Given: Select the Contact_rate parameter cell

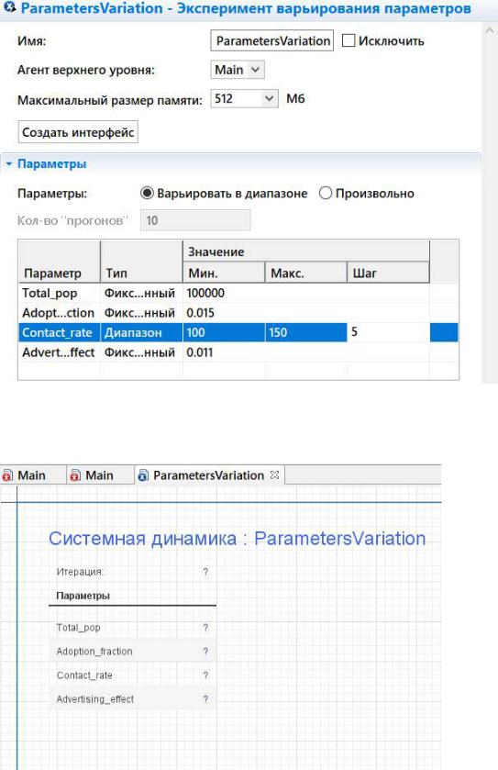Looking at the screenshot, I should (x=59, y=332).
